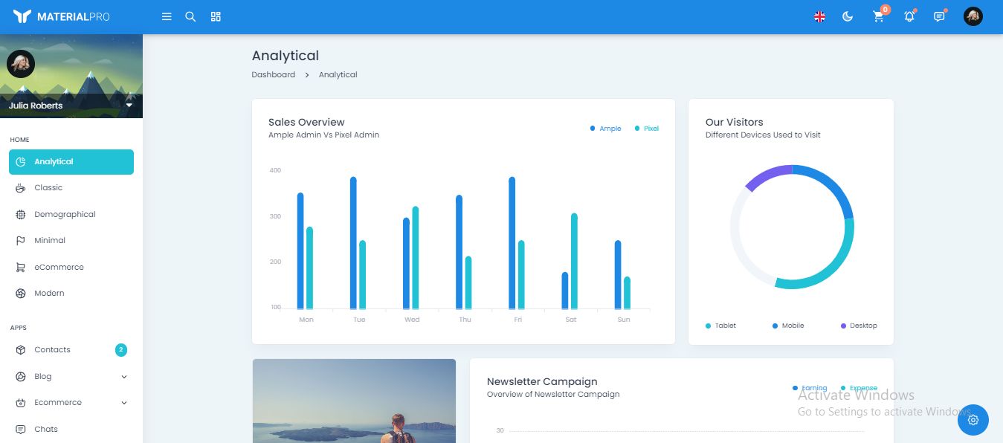Open the apps grid icon
The height and width of the screenshot is (443, 1003).
(216, 16)
